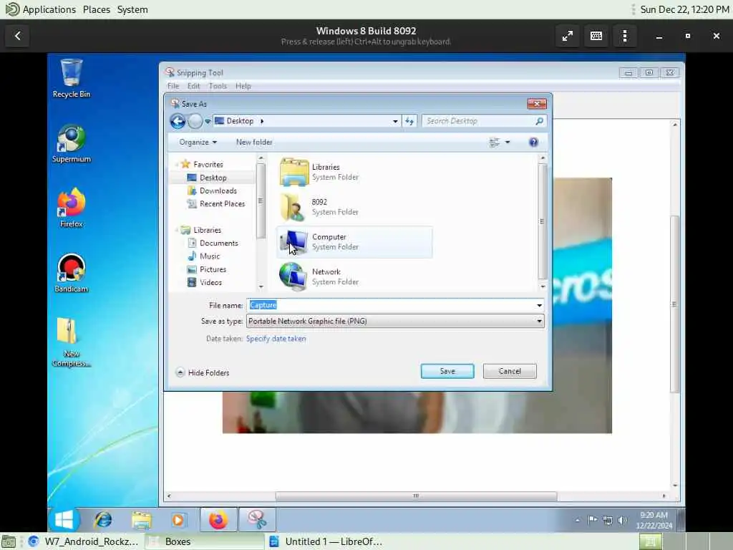This screenshot has height=550, width=733.
Task: Select the Snipping Tool taskbar icon
Action: [256, 520]
